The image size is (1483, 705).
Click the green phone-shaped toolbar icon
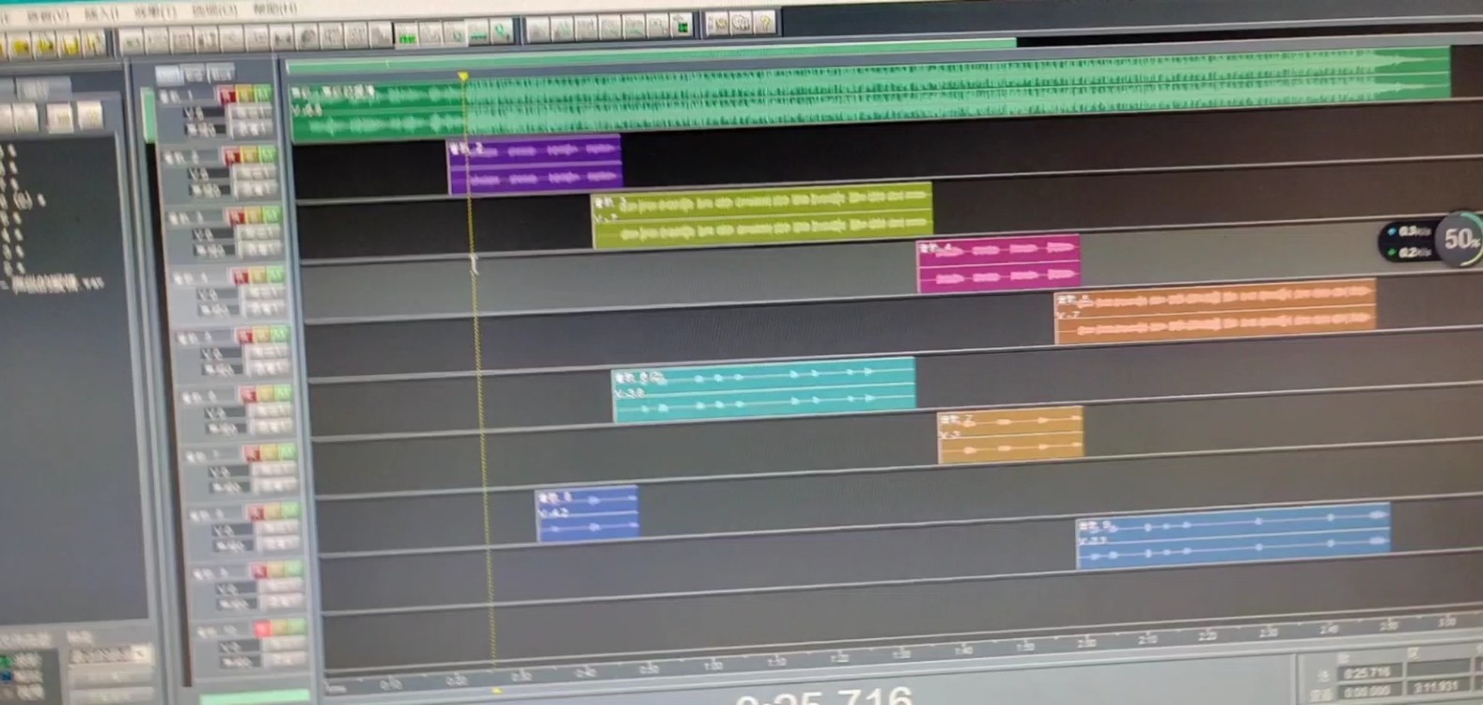click(x=502, y=33)
